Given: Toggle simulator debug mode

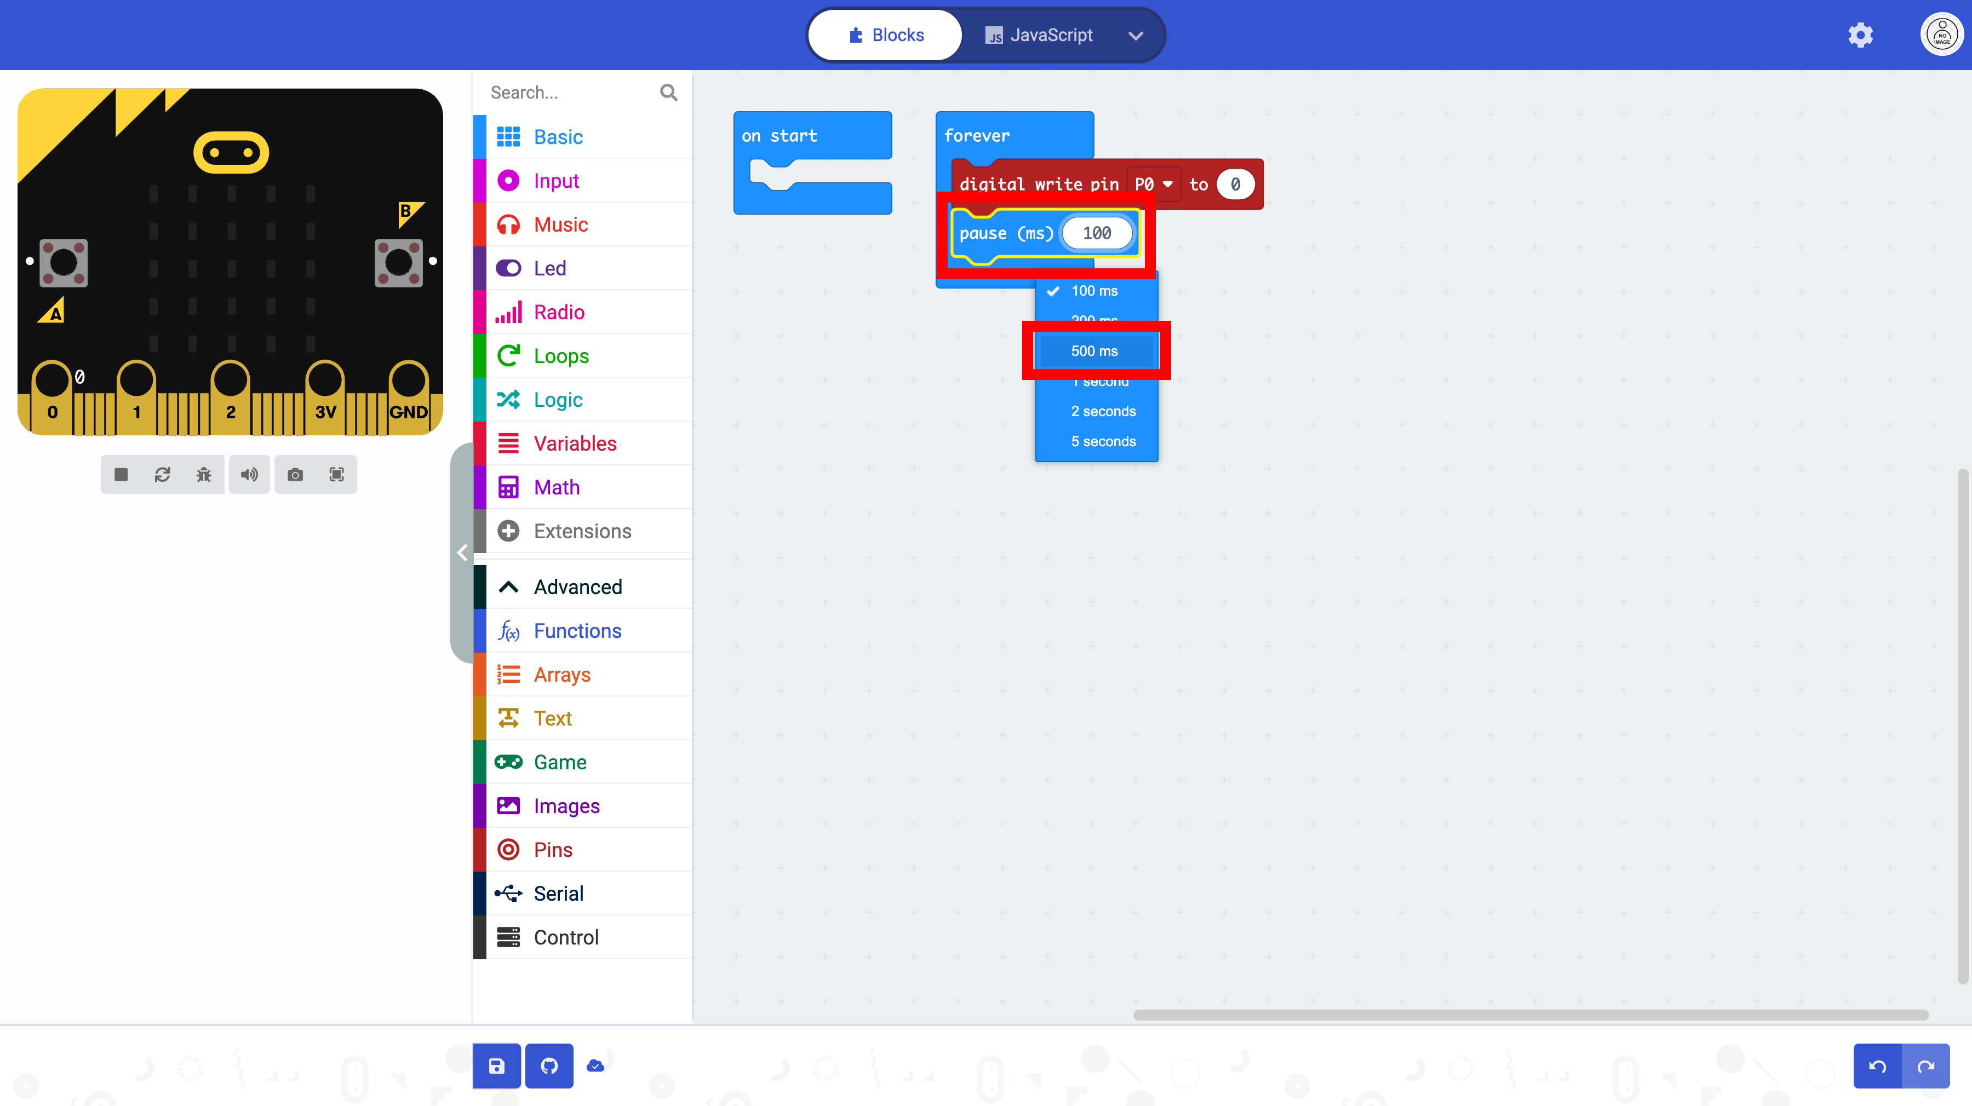Looking at the screenshot, I should (204, 475).
